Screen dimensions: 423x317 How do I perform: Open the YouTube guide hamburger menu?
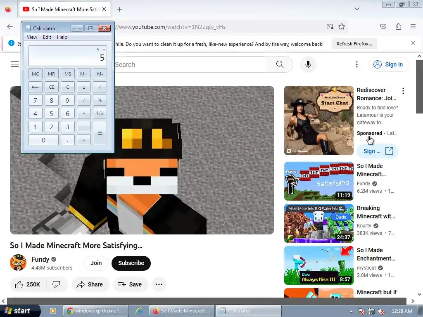[x=15, y=64]
